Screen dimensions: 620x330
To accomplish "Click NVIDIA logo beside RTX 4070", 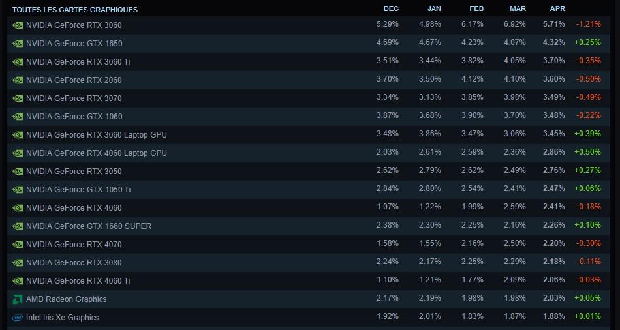I will pos(18,245).
